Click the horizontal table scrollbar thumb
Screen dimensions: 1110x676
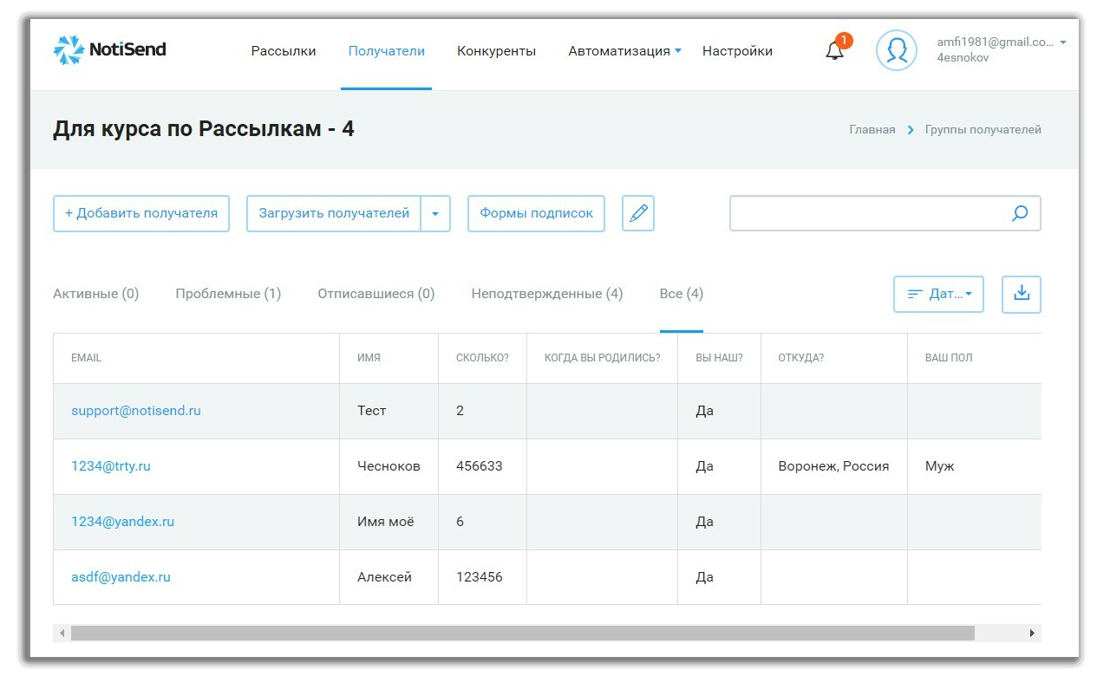coord(523,634)
